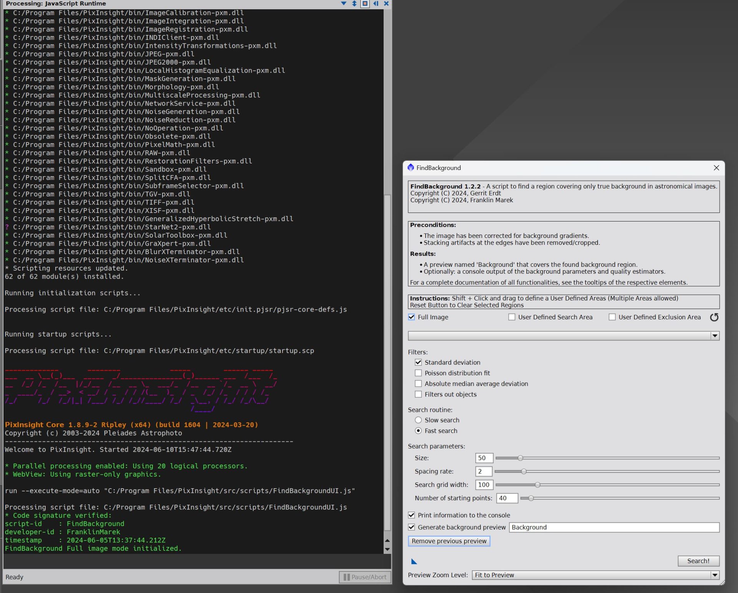Click the '62 of 62 module(s) installed.' line
The width and height of the screenshot is (738, 593).
click(64, 276)
